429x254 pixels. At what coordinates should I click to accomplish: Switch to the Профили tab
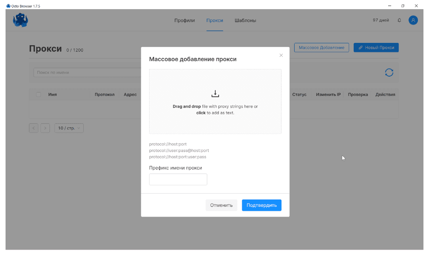point(184,21)
